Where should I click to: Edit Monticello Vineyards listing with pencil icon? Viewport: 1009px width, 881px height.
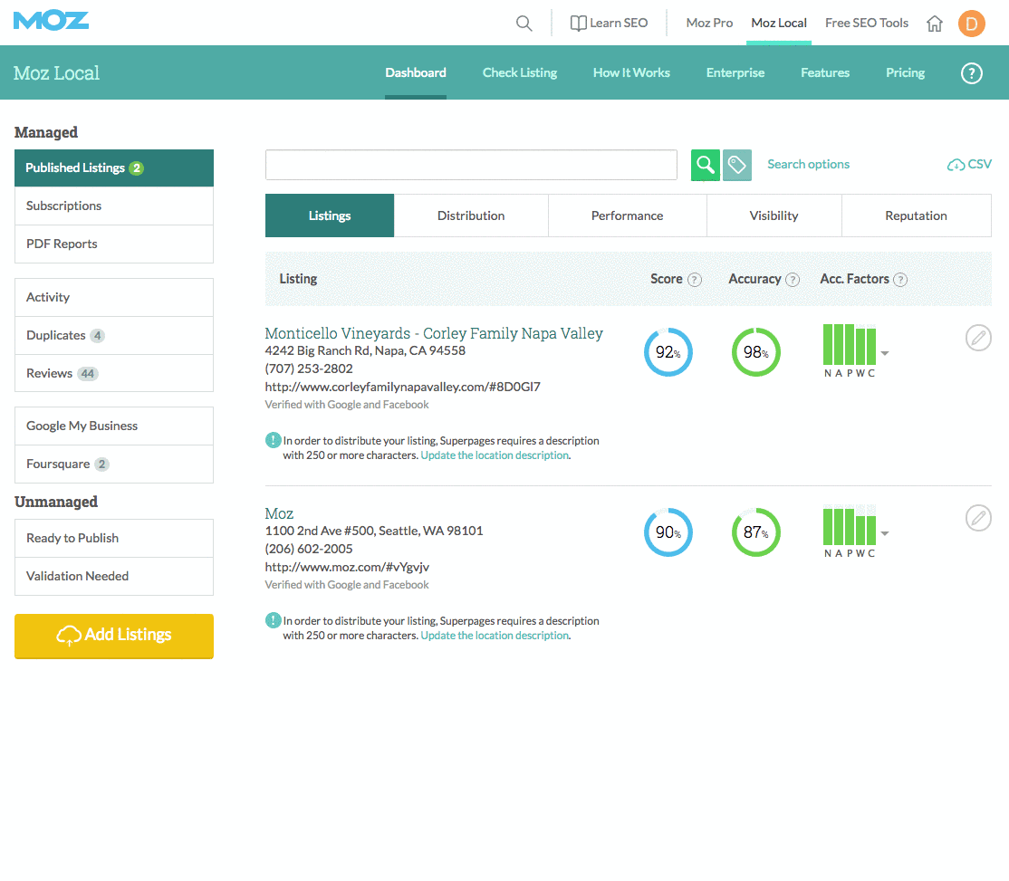(978, 338)
